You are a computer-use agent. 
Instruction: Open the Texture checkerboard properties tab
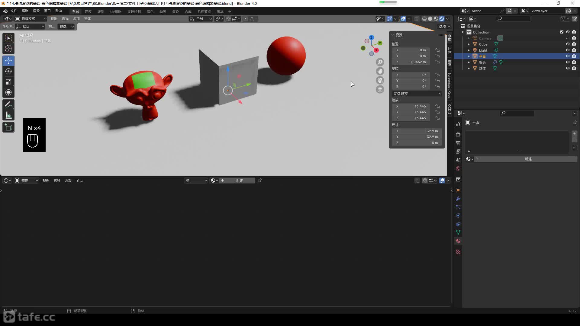pyautogui.click(x=458, y=252)
